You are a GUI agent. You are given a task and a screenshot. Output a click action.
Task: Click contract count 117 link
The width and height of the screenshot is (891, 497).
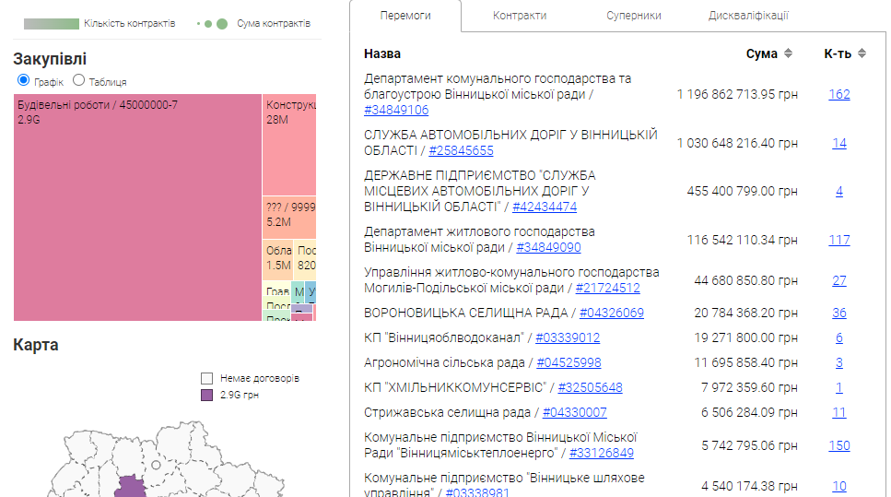pyautogui.click(x=838, y=240)
